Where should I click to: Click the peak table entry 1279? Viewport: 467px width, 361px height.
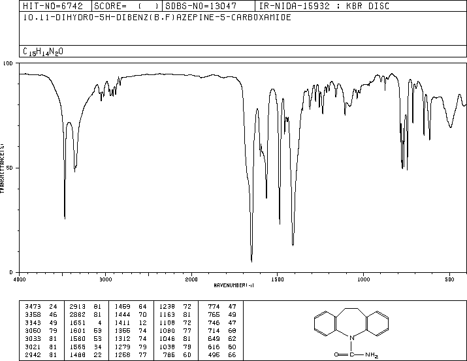tap(122, 347)
